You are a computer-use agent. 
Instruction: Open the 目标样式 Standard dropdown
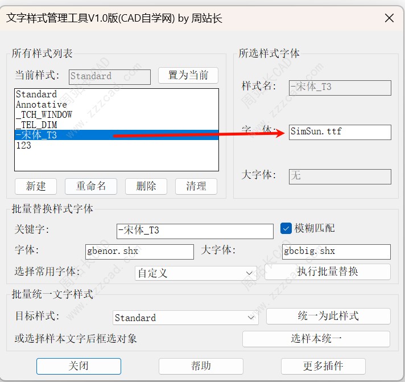(185, 318)
